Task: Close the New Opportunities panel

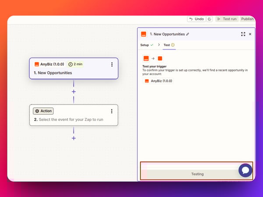Action: (250, 34)
